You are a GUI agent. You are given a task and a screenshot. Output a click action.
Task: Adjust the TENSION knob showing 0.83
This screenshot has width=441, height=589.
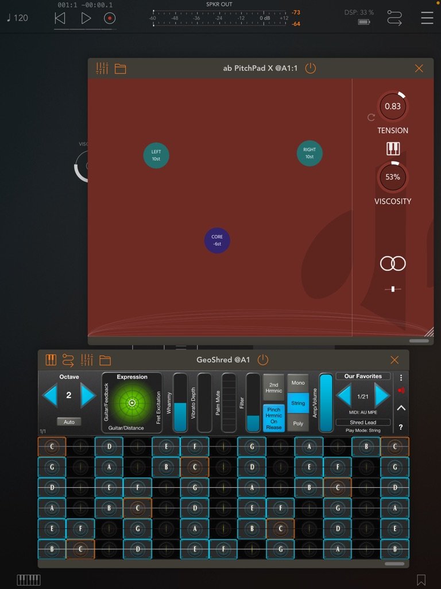tap(393, 106)
